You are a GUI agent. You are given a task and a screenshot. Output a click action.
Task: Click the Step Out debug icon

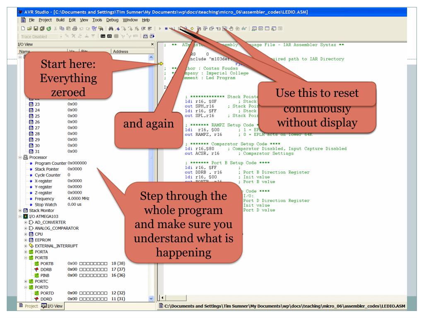coord(212,29)
